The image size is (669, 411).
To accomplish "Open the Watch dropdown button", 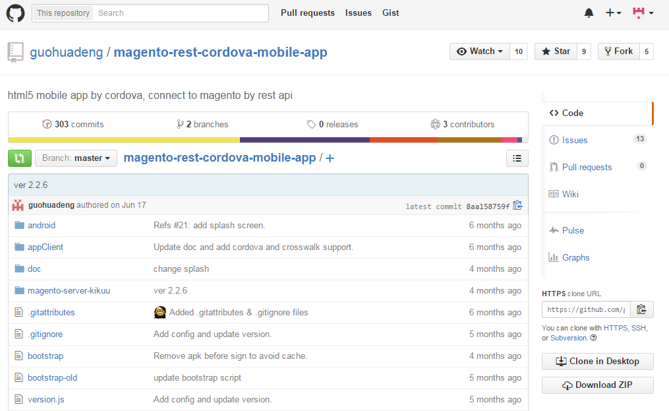I will pos(480,51).
